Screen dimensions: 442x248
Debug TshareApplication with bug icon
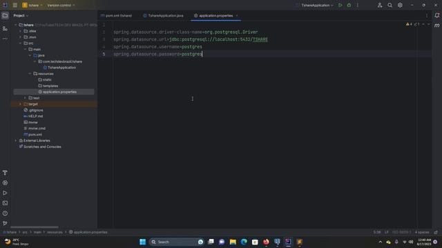349,5
